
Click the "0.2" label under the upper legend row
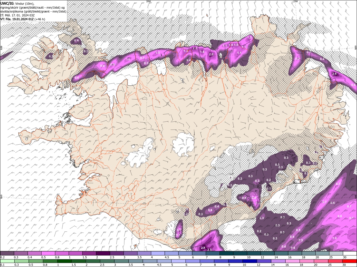pyautogui.click(x=2, y=257)
